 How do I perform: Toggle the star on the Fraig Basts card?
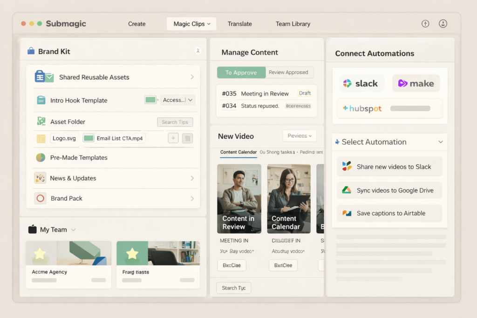point(132,253)
